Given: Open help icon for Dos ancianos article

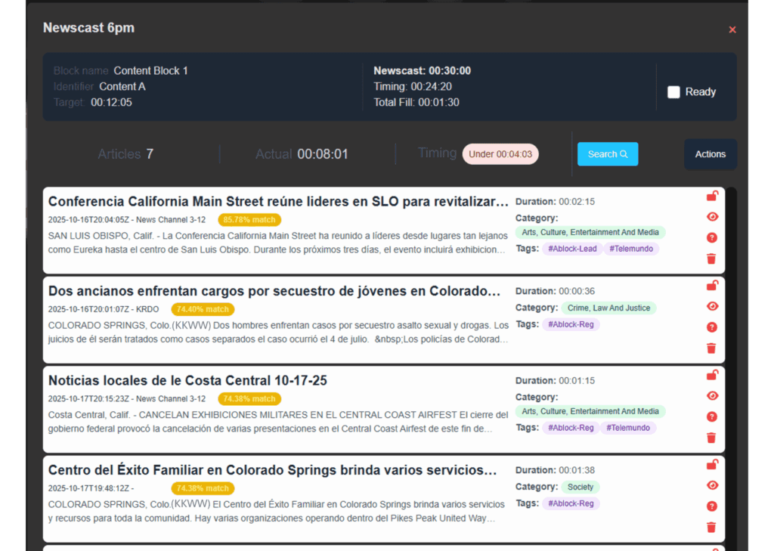Looking at the screenshot, I should click(711, 327).
